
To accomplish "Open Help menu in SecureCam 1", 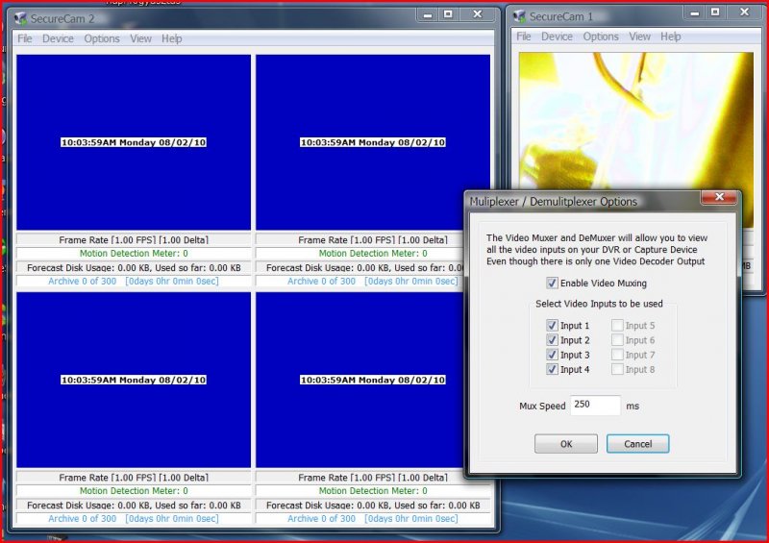I will (670, 37).
